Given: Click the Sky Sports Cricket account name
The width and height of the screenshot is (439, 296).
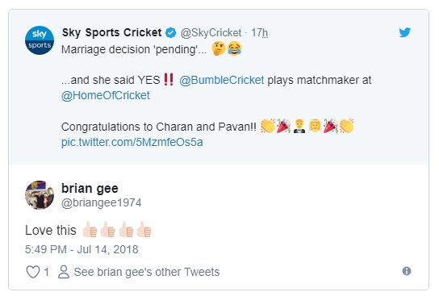Looking at the screenshot, I should 111,32.
